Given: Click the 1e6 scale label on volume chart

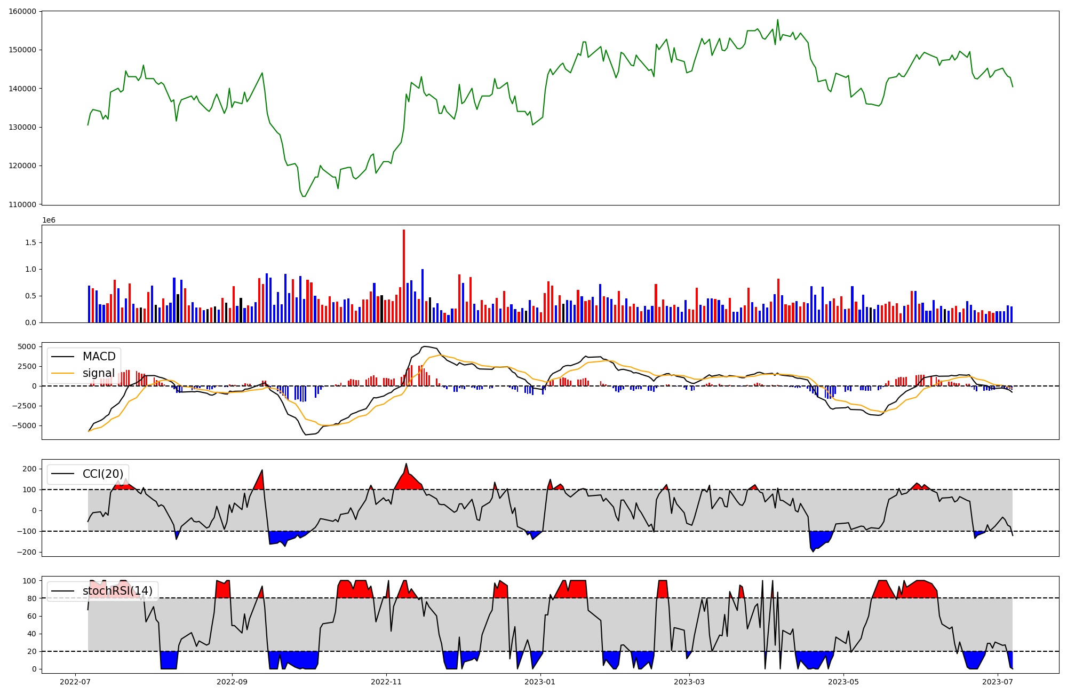Looking at the screenshot, I should 49,220.
